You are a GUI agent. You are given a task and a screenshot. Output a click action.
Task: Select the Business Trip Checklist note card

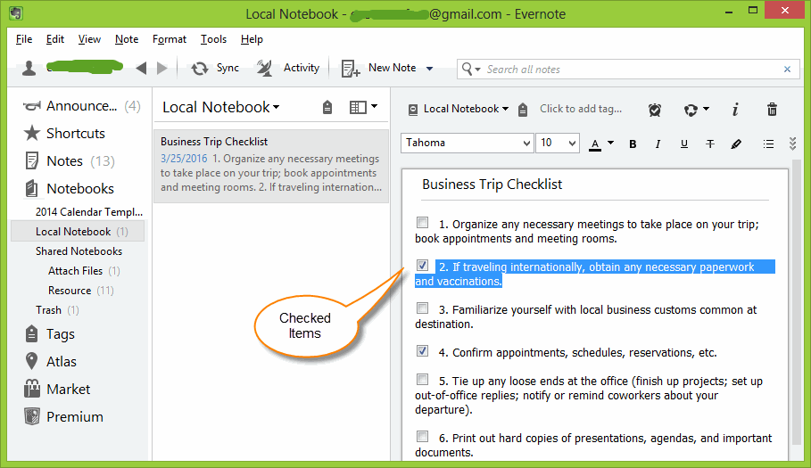271,165
